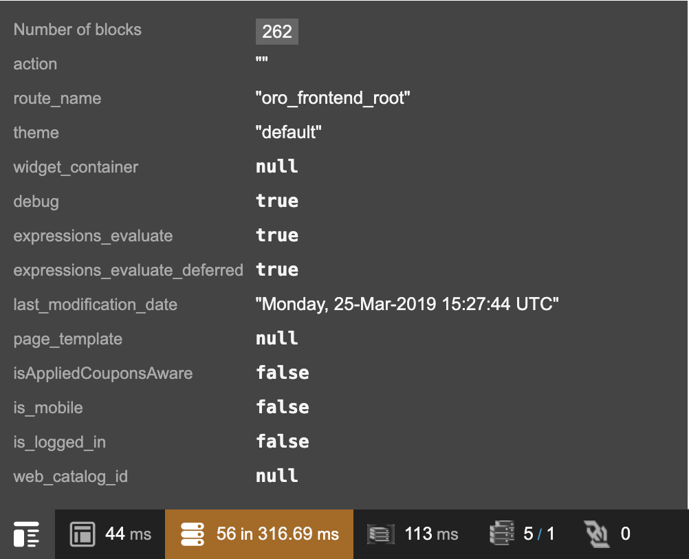The height and width of the screenshot is (559, 689).
Task: Click the "default" theme value
Action: pyautogui.click(x=289, y=133)
